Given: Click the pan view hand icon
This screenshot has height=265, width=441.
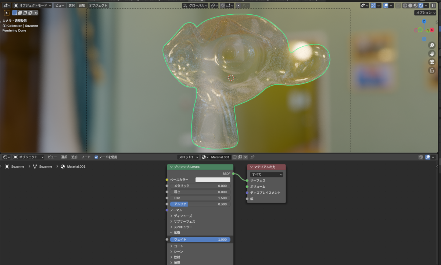Looking at the screenshot, I should [432, 54].
